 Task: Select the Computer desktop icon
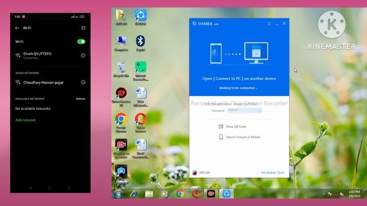click(121, 43)
